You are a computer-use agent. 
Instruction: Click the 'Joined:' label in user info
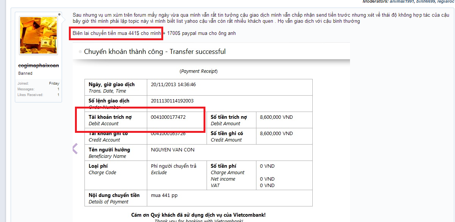(x=23, y=83)
